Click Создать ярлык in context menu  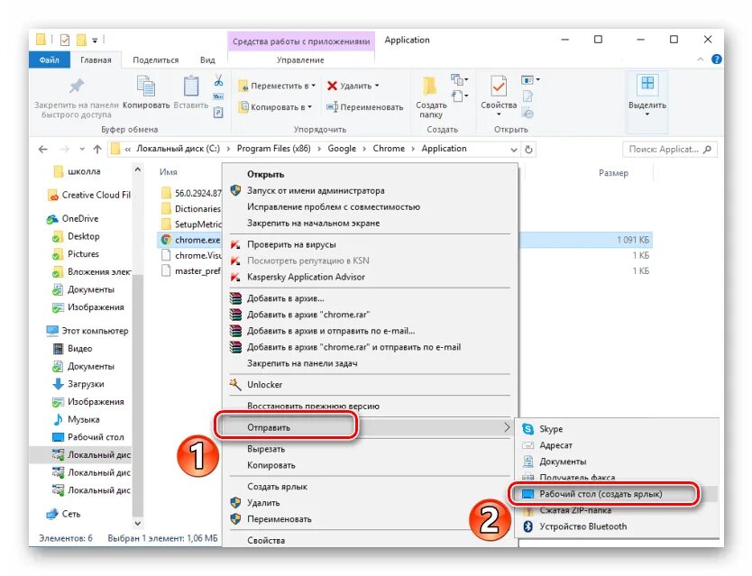(277, 487)
